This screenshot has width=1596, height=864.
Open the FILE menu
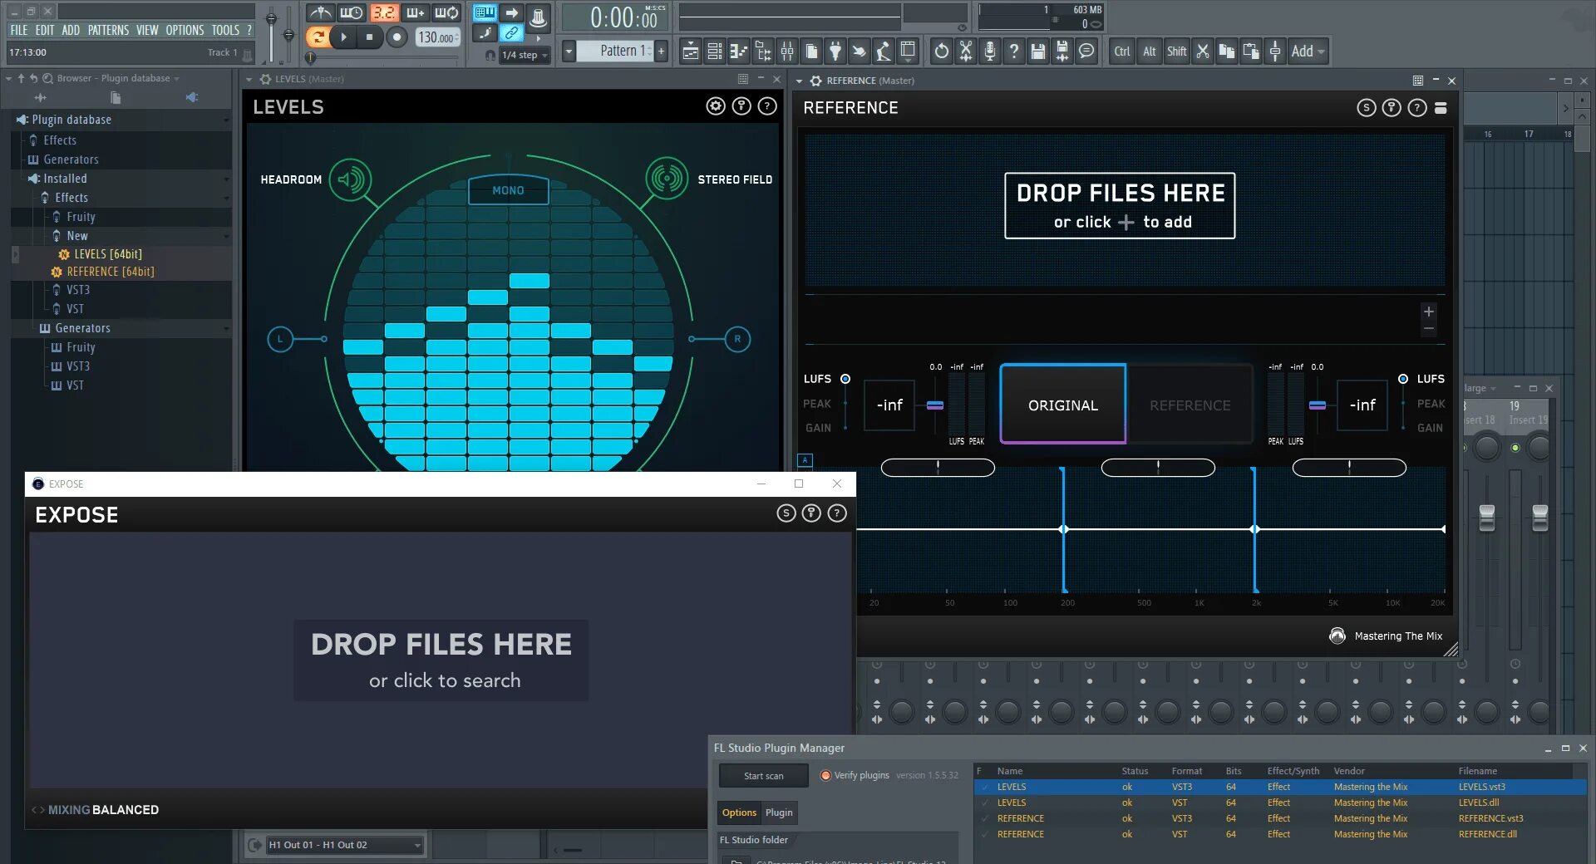19,30
